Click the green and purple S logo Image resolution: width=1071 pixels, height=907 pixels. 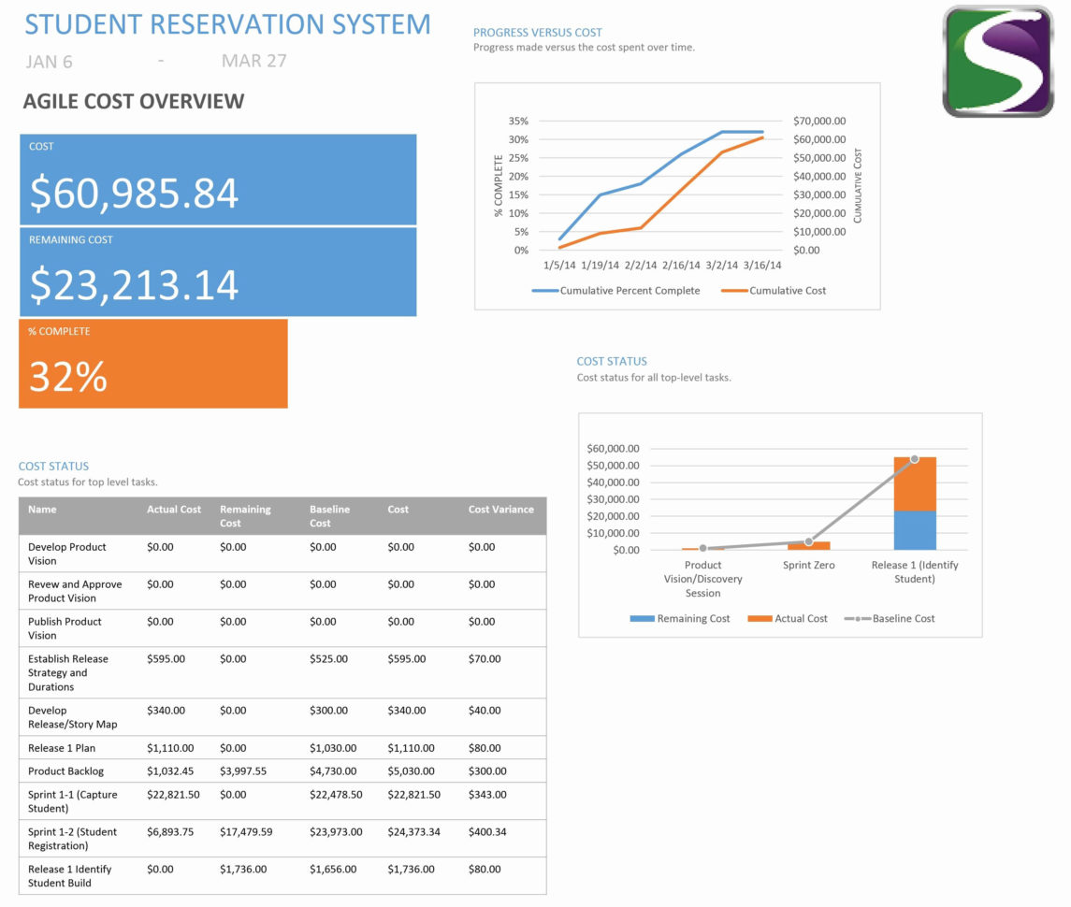click(x=997, y=62)
